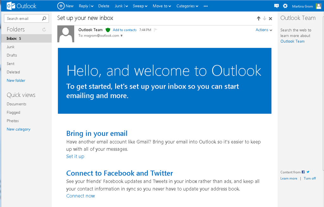Viewport: 324px width, 207px height.
Task: Toggle the flag on this message
Action: tap(156, 30)
